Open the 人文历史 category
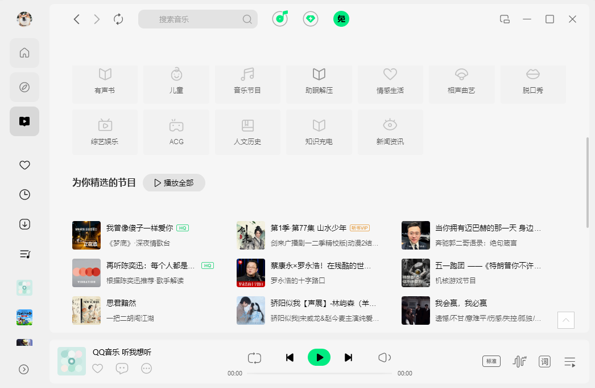 point(247,132)
